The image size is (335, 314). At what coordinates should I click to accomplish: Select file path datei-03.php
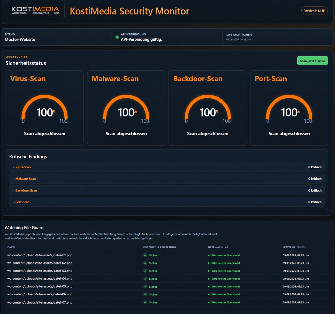pos(40,271)
